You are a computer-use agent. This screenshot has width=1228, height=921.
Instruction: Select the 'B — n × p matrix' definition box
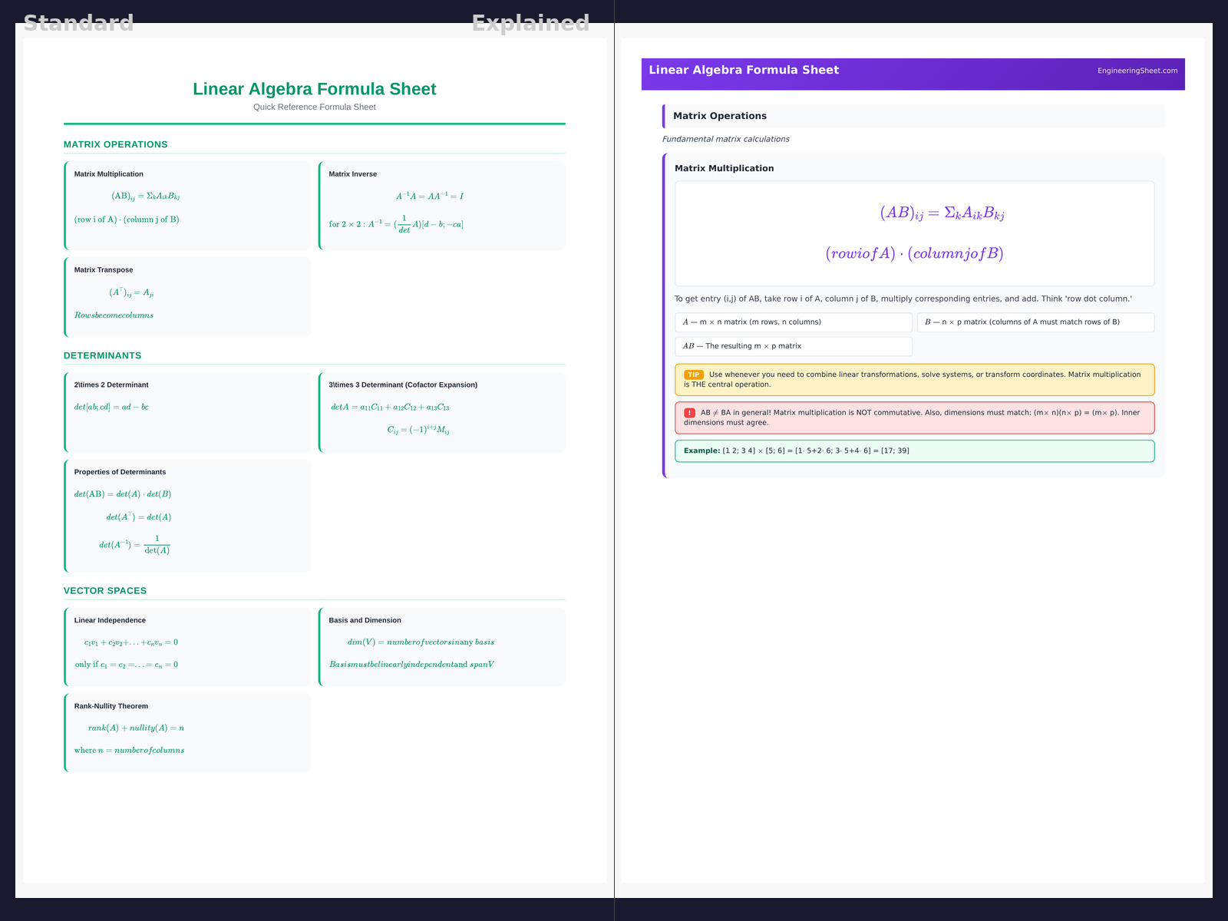pos(1035,322)
